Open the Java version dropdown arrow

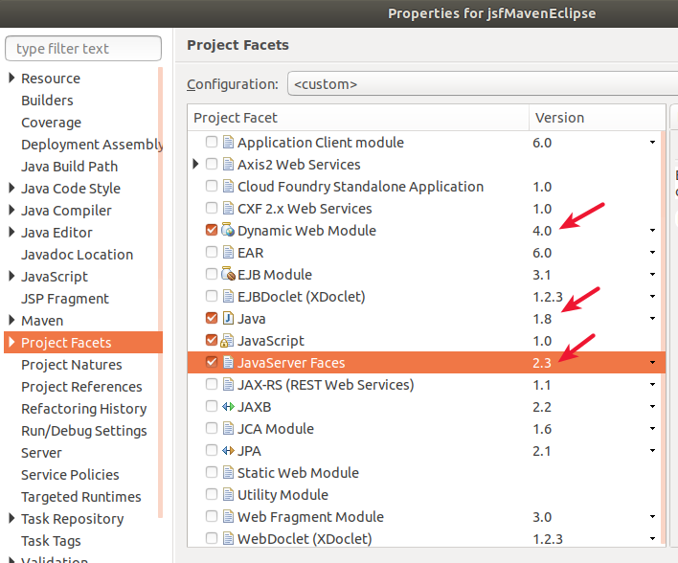(x=652, y=319)
